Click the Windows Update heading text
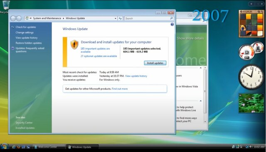 coord(75,29)
